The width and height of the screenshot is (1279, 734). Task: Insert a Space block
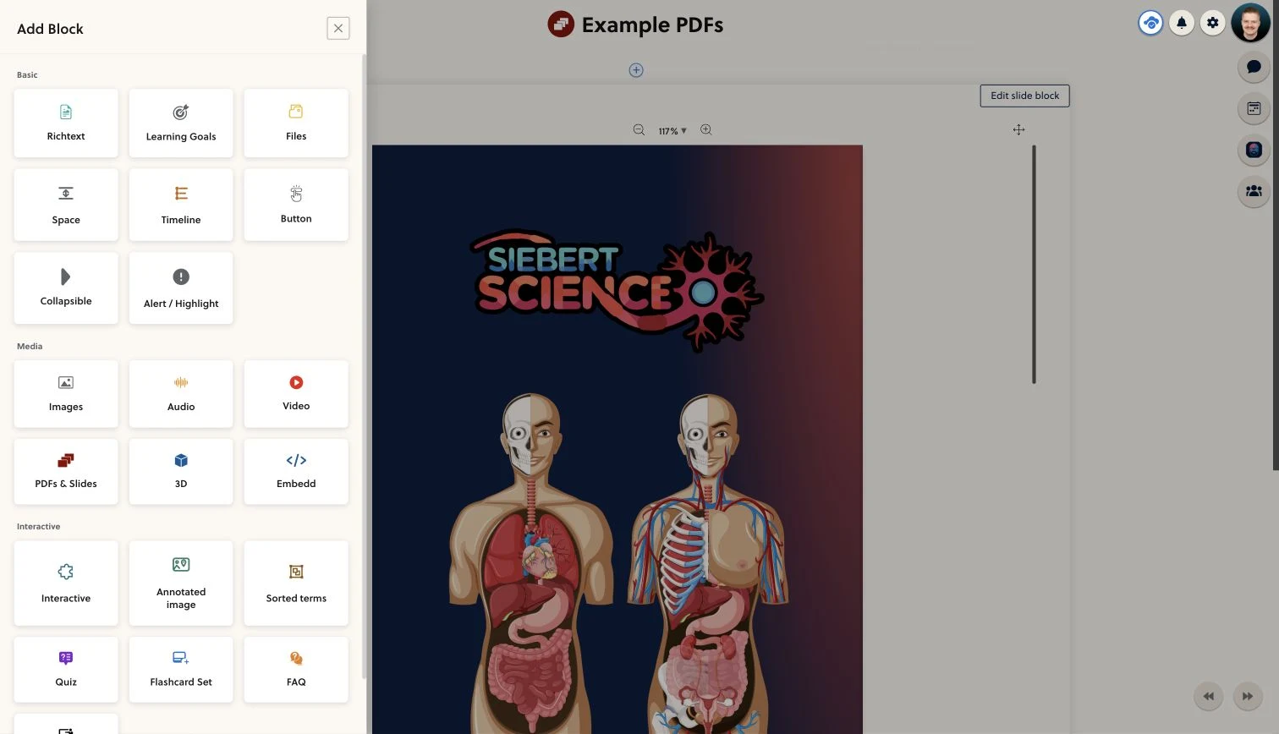tap(66, 205)
